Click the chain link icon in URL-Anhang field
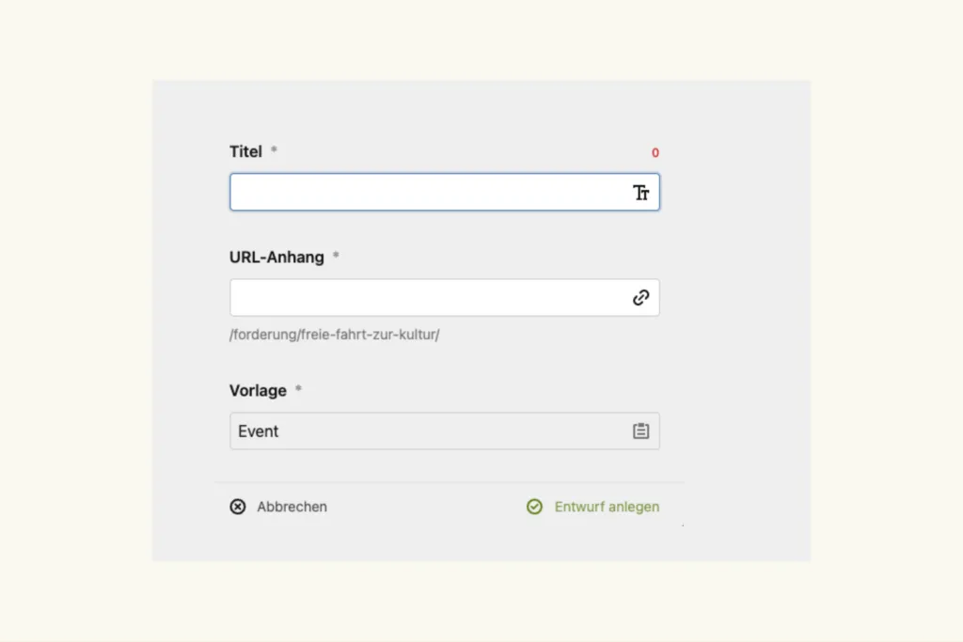The image size is (963, 642). click(x=641, y=298)
